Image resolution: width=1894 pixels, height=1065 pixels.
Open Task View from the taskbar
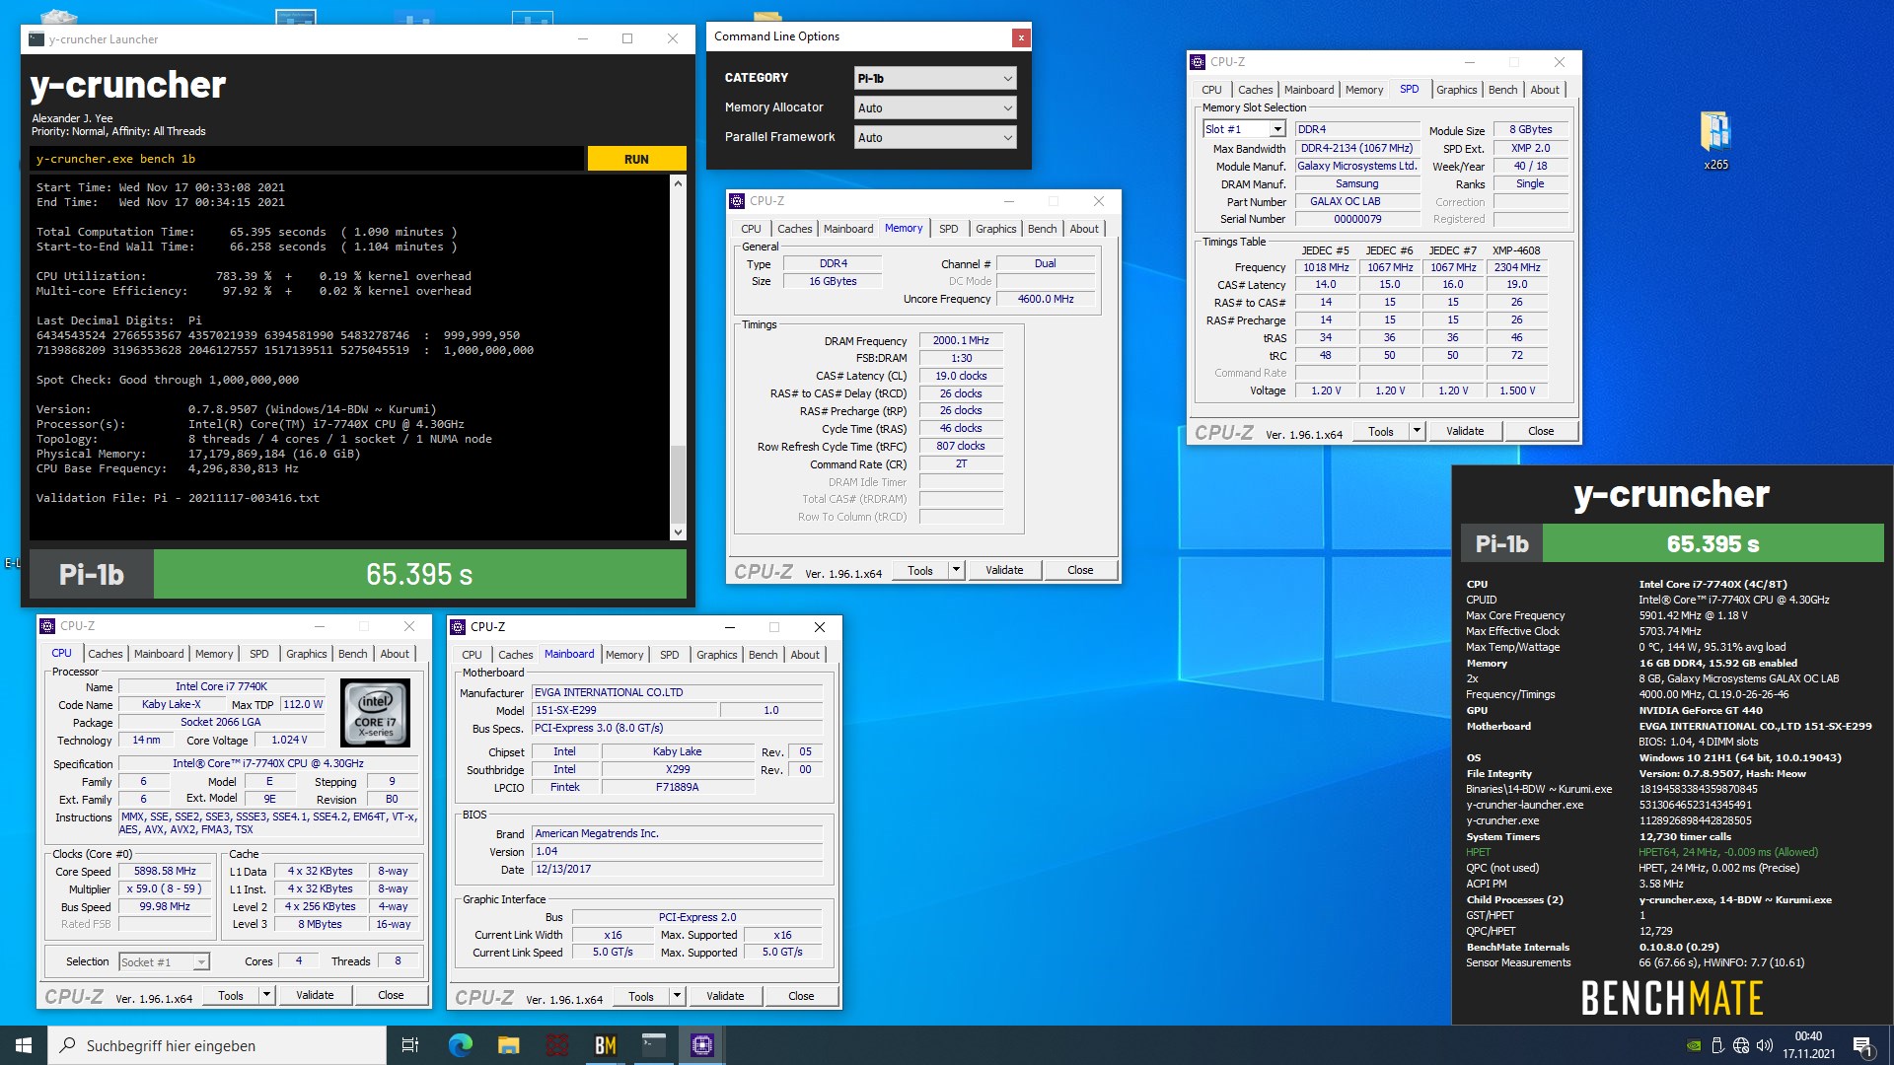tap(410, 1045)
